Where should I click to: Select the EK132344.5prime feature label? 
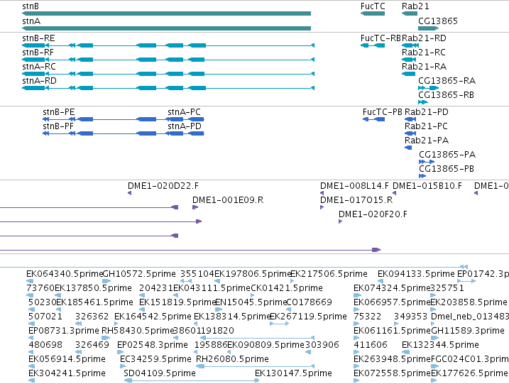click(x=441, y=345)
